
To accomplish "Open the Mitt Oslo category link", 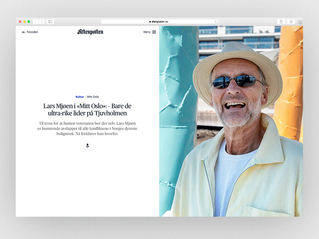I will coord(93,97).
